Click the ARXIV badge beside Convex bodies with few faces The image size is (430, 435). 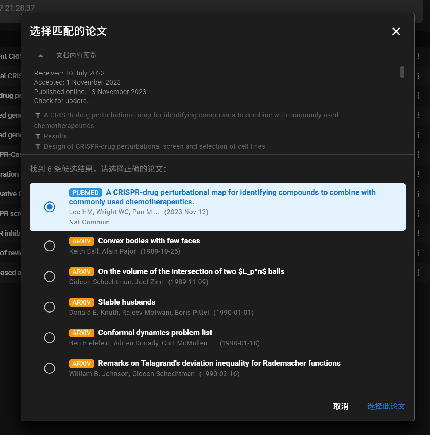(81, 241)
